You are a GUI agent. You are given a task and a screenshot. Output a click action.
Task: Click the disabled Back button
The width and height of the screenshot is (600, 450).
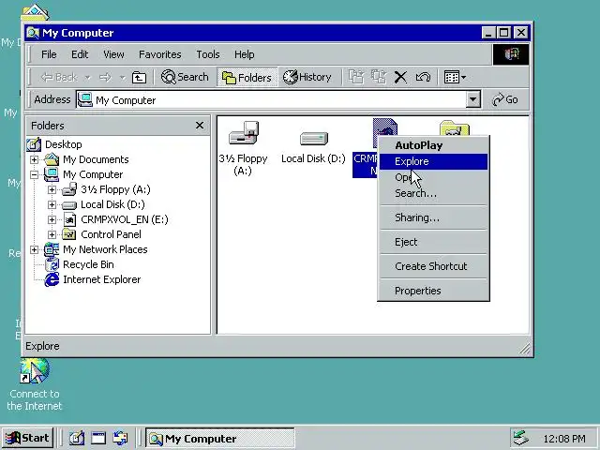click(59, 77)
